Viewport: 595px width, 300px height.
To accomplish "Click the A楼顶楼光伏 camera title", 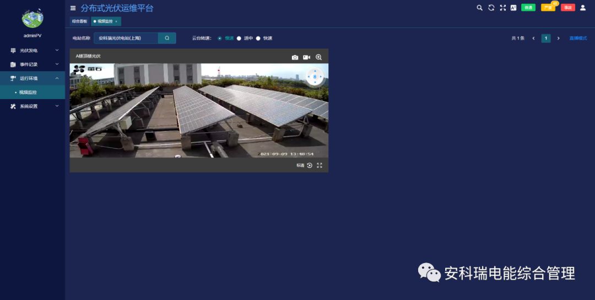I will (x=88, y=56).
